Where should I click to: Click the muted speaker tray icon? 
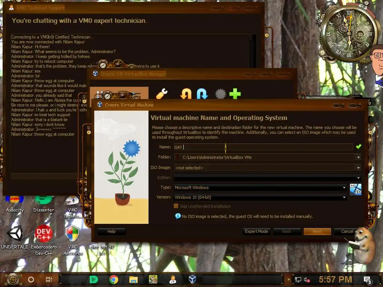[x=307, y=280]
